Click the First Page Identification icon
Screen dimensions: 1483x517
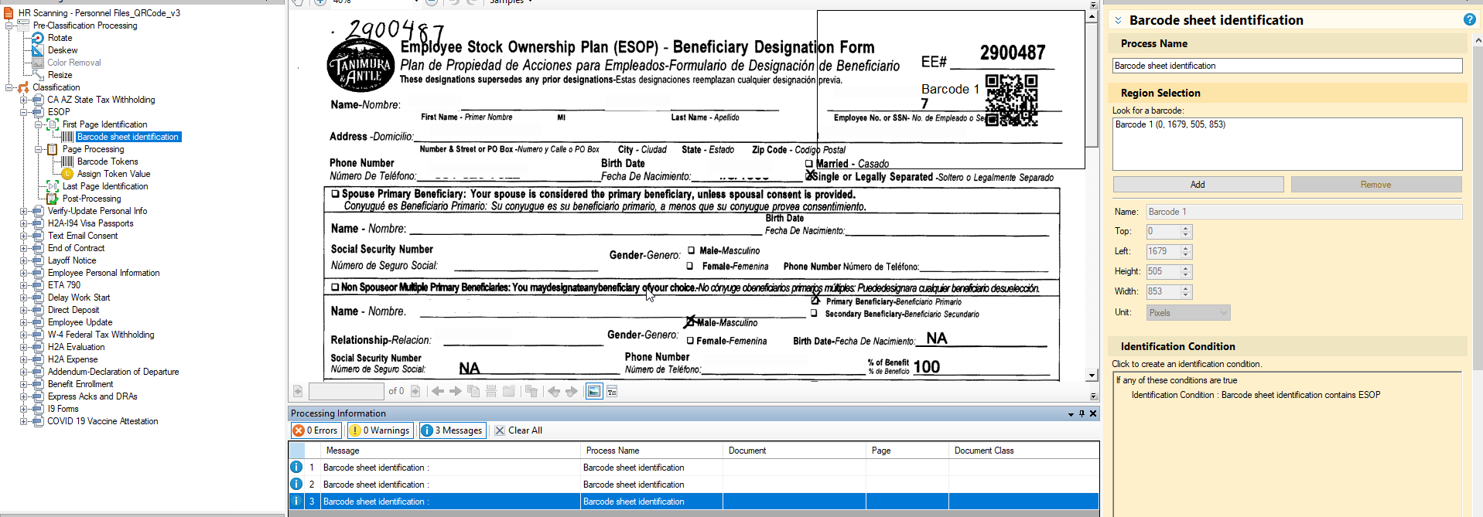click(53, 124)
